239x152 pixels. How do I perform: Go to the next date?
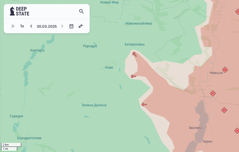62,26
